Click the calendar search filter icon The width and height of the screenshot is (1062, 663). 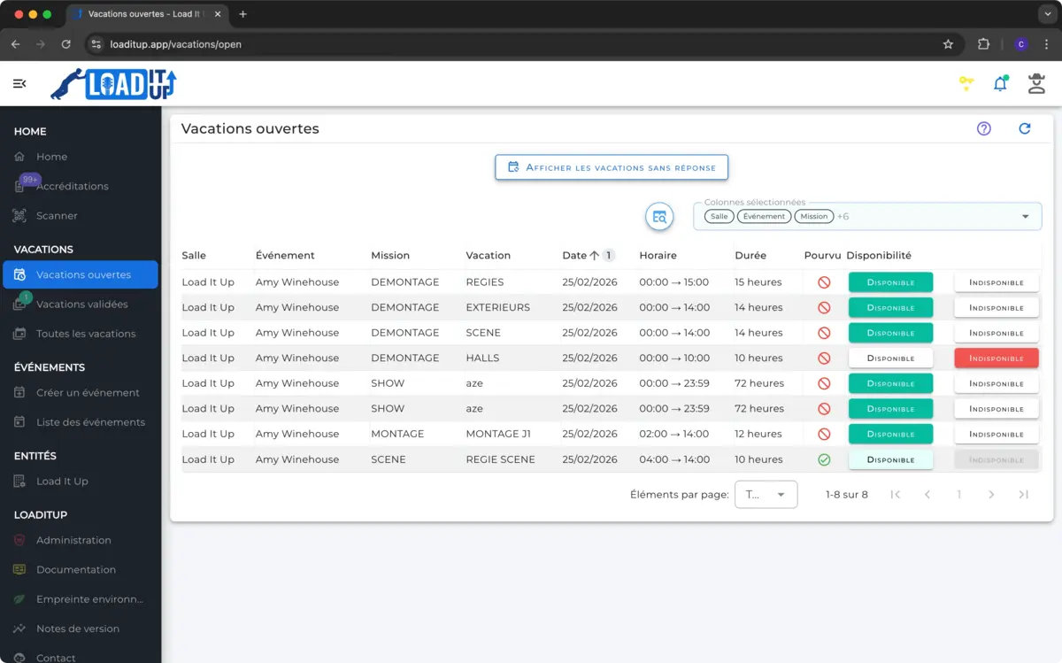(659, 216)
